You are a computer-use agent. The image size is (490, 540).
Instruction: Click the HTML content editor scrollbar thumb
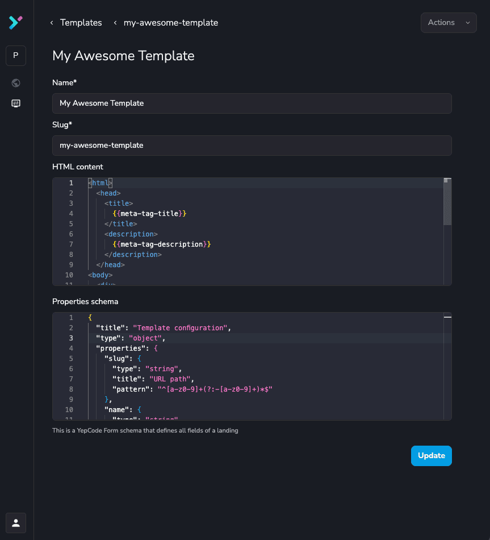pyautogui.click(x=447, y=202)
